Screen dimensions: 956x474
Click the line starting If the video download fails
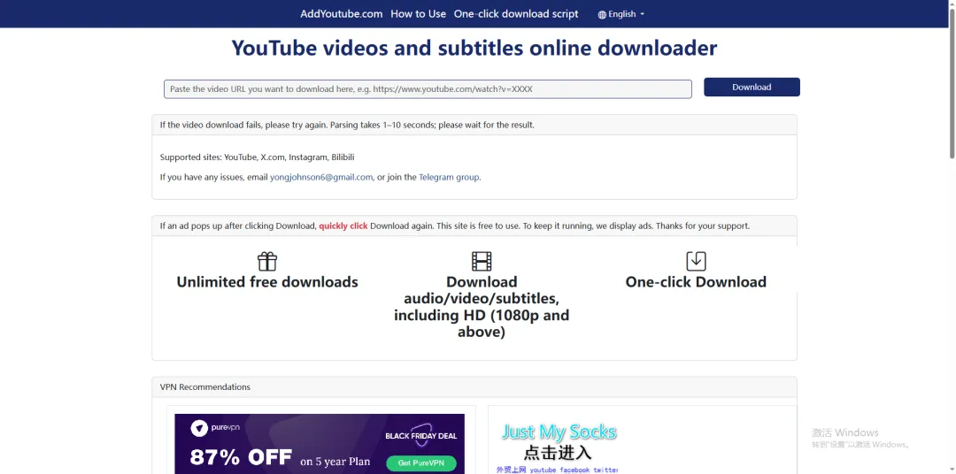coord(347,125)
